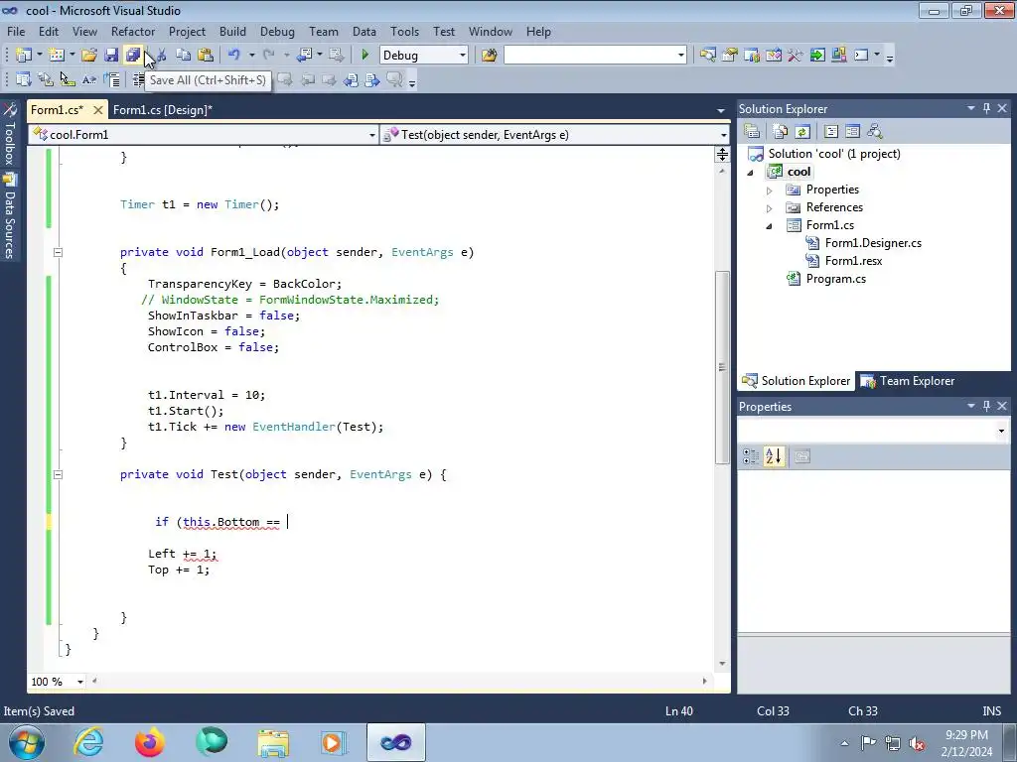Refresh the Solution Explorer tree
The height and width of the screenshot is (762, 1017).
coord(802,132)
